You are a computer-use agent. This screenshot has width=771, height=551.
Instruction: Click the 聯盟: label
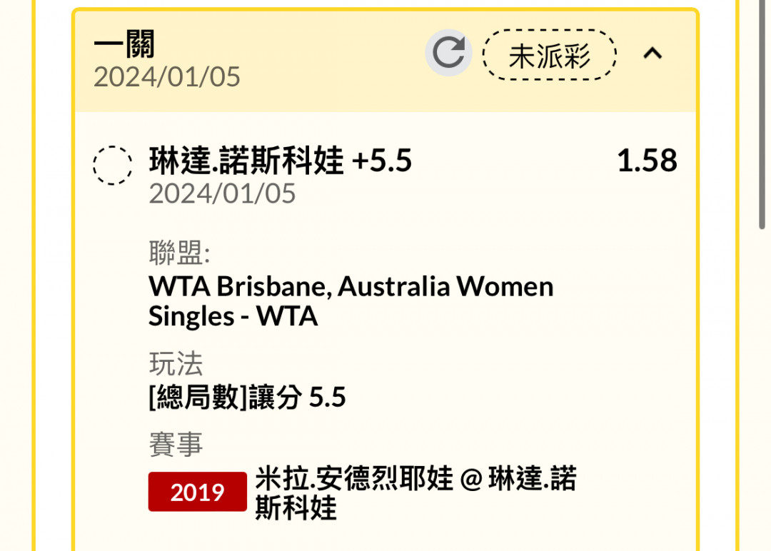pyautogui.click(x=179, y=253)
